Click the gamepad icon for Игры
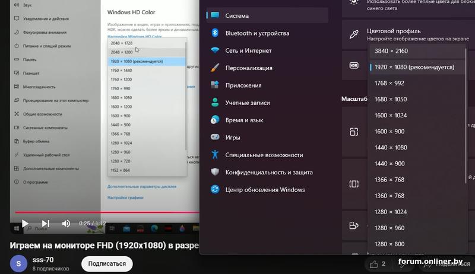The height and width of the screenshot is (274, 475). (215, 137)
